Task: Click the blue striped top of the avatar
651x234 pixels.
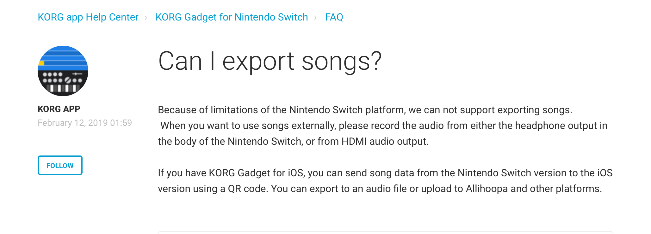Action: 63,58
